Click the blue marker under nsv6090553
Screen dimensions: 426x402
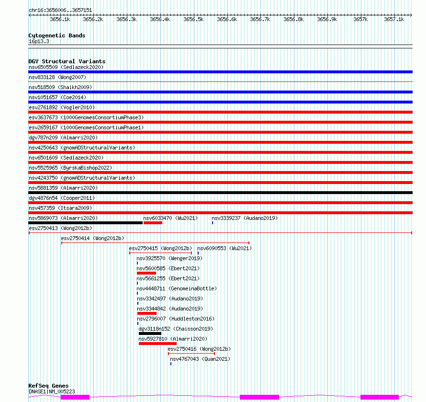(x=198, y=253)
